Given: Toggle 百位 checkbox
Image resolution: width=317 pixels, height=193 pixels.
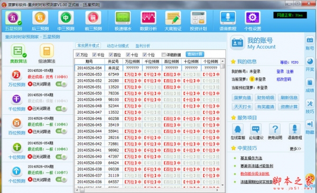Looking at the screenshot, I should pyautogui.click(x=110, y=54).
